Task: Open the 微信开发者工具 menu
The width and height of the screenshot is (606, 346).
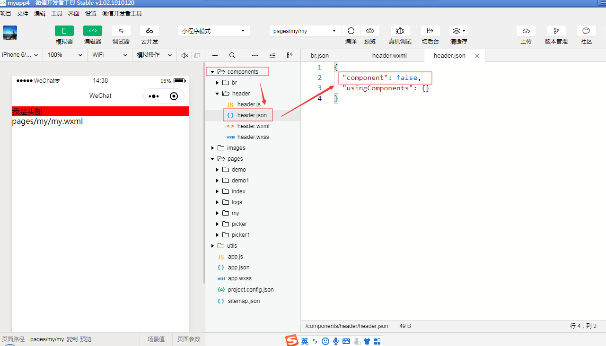Action: pos(122,14)
